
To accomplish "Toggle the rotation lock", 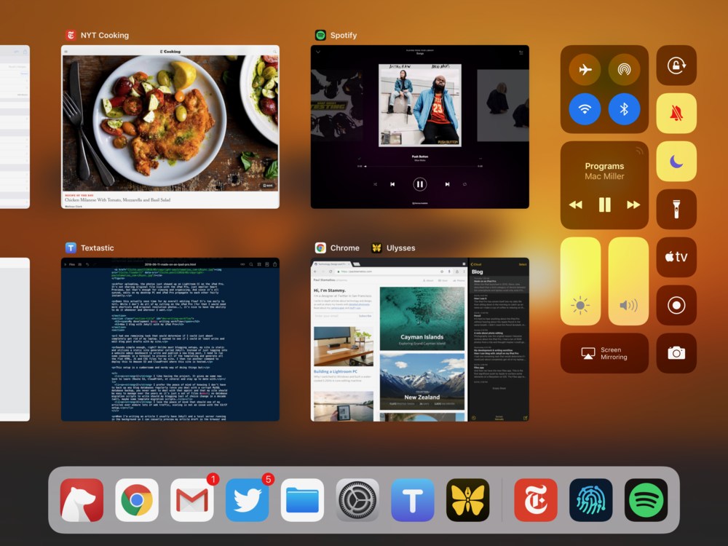I will 676,66.
